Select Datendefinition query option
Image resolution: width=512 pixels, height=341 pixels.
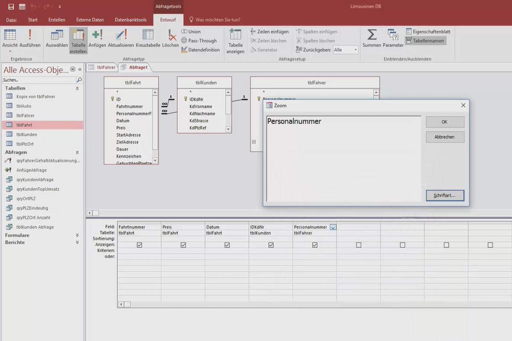[x=201, y=49]
